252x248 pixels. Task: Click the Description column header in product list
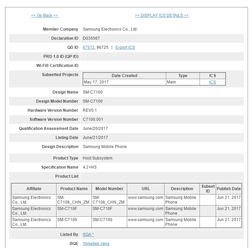click(x=182, y=189)
